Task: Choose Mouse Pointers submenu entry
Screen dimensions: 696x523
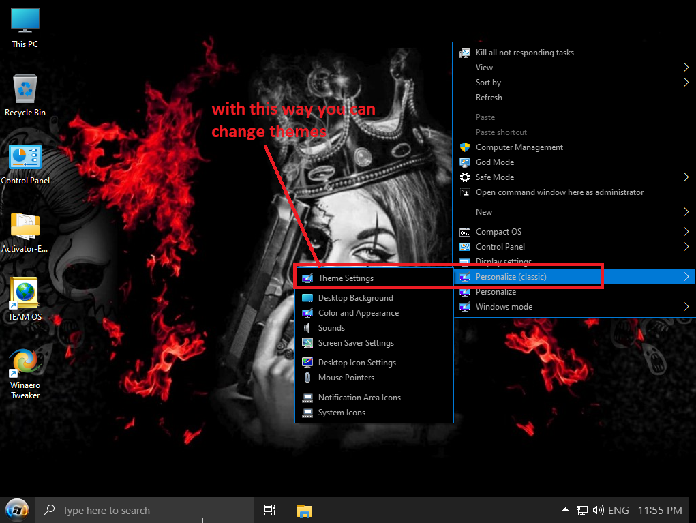Action: point(374,378)
